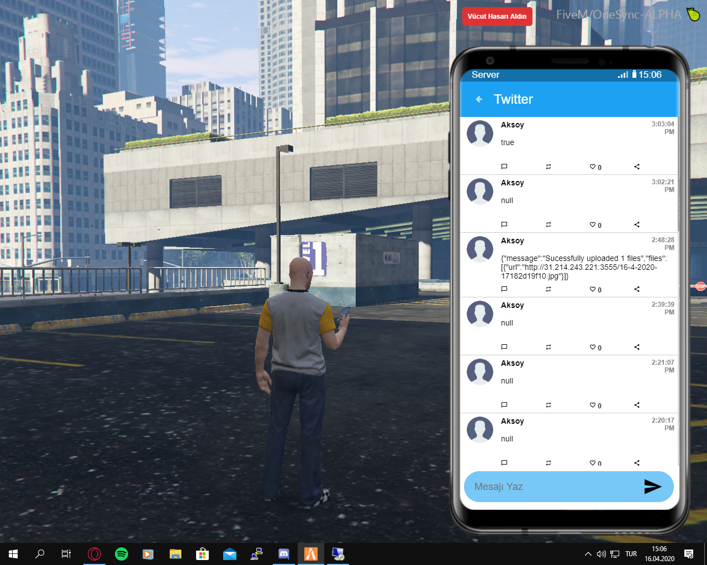Share the 2:48:28 PM upload tweet
Screen dimensions: 707x565
click(637, 289)
